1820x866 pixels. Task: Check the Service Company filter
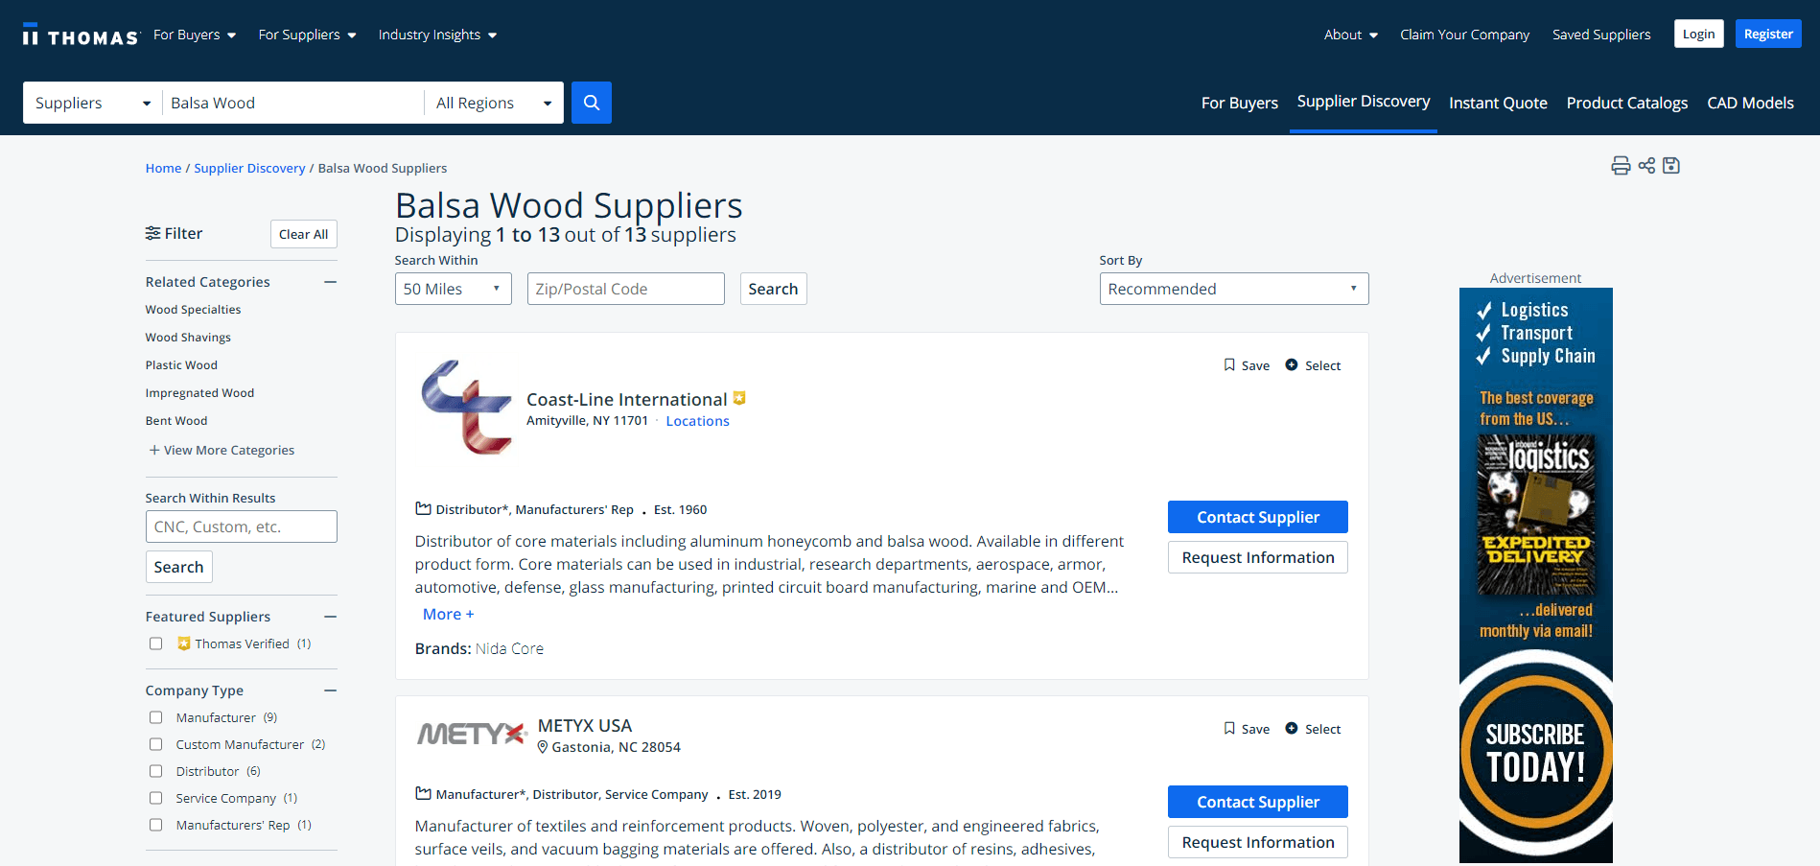point(155,798)
